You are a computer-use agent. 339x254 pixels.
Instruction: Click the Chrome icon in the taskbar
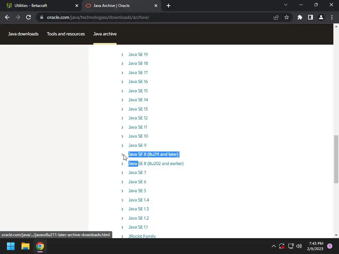[40, 246]
